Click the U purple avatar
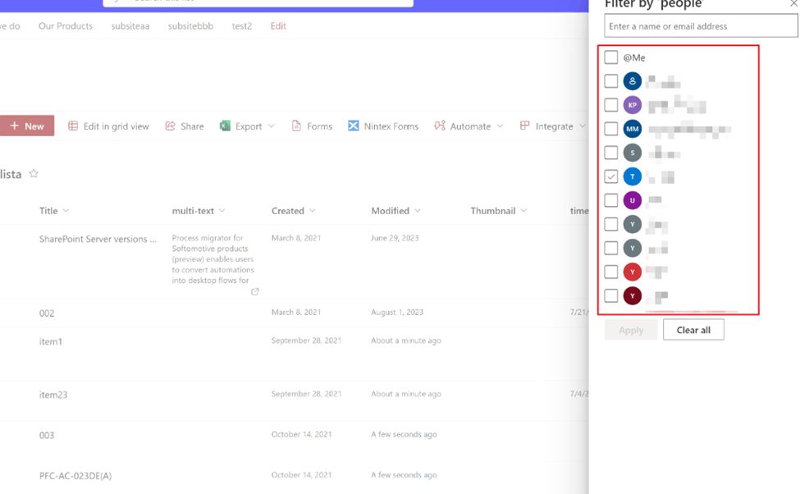Screen dimensions: 800x494 click(632, 200)
